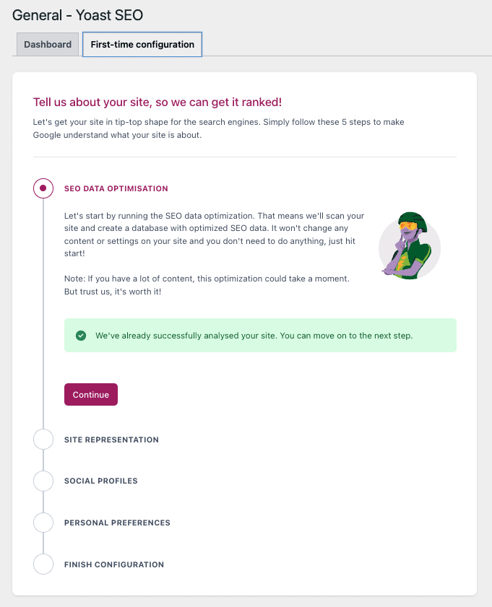Click the success message banner text
The image size is (492, 607).
click(x=253, y=336)
